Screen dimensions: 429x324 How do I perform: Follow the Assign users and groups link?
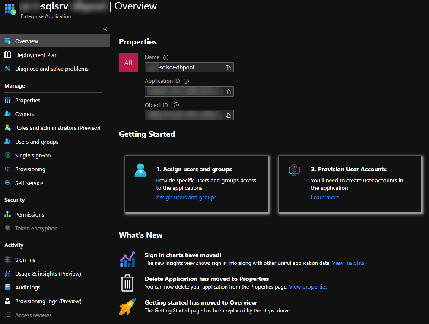(186, 197)
